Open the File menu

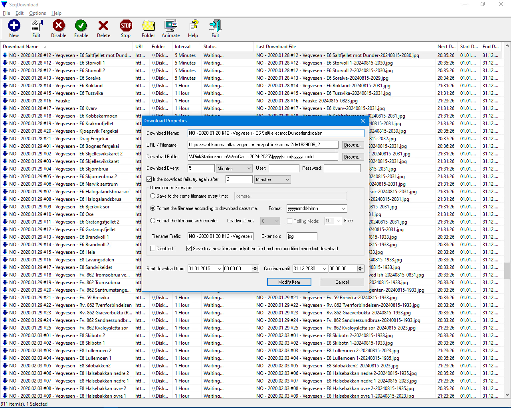pyautogui.click(x=6, y=13)
